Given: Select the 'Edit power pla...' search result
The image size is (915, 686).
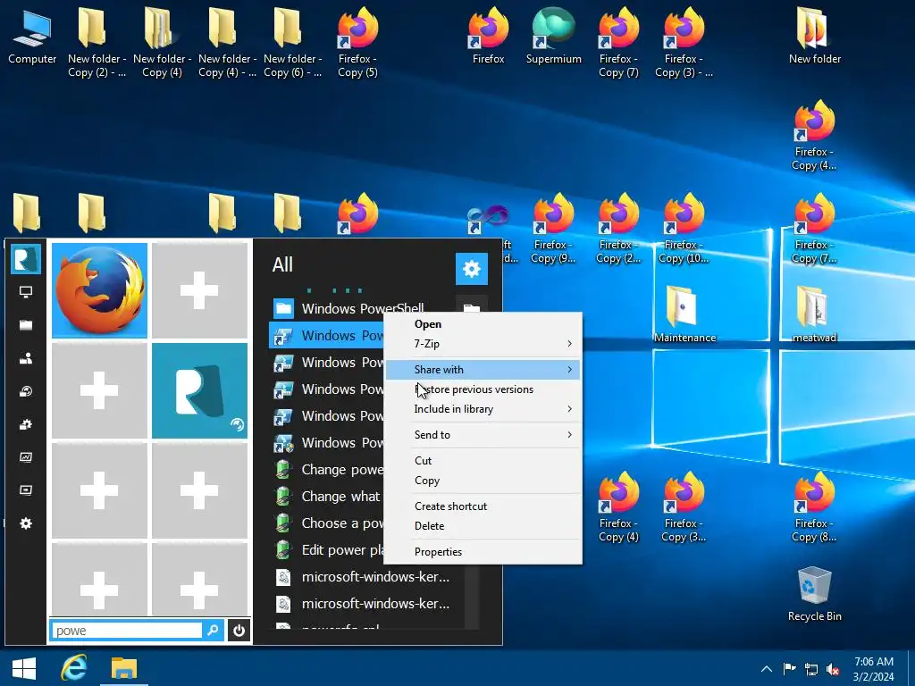Looking at the screenshot, I should click(x=327, y=550).
